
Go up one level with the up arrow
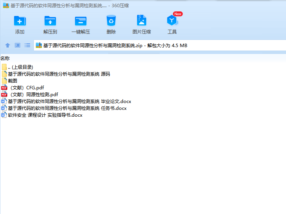pos(8,45)
